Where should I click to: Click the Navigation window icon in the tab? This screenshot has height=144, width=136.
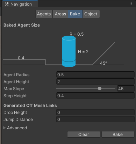point(7,4)
